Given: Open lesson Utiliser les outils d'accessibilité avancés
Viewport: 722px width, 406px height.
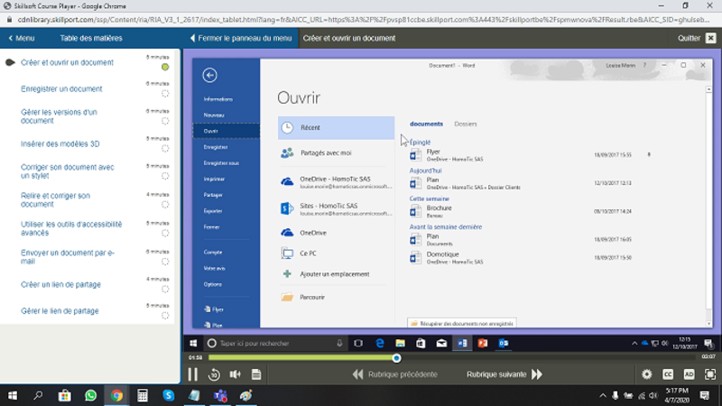Looking at the screenshot, I should (x=71, y=228).
